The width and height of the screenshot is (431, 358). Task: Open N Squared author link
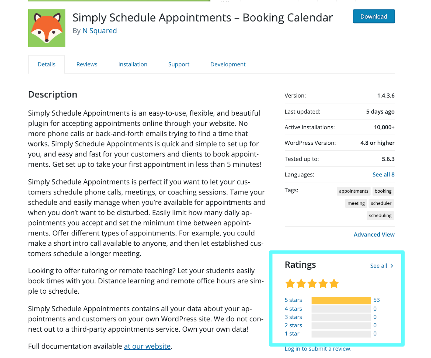(100, 31)
